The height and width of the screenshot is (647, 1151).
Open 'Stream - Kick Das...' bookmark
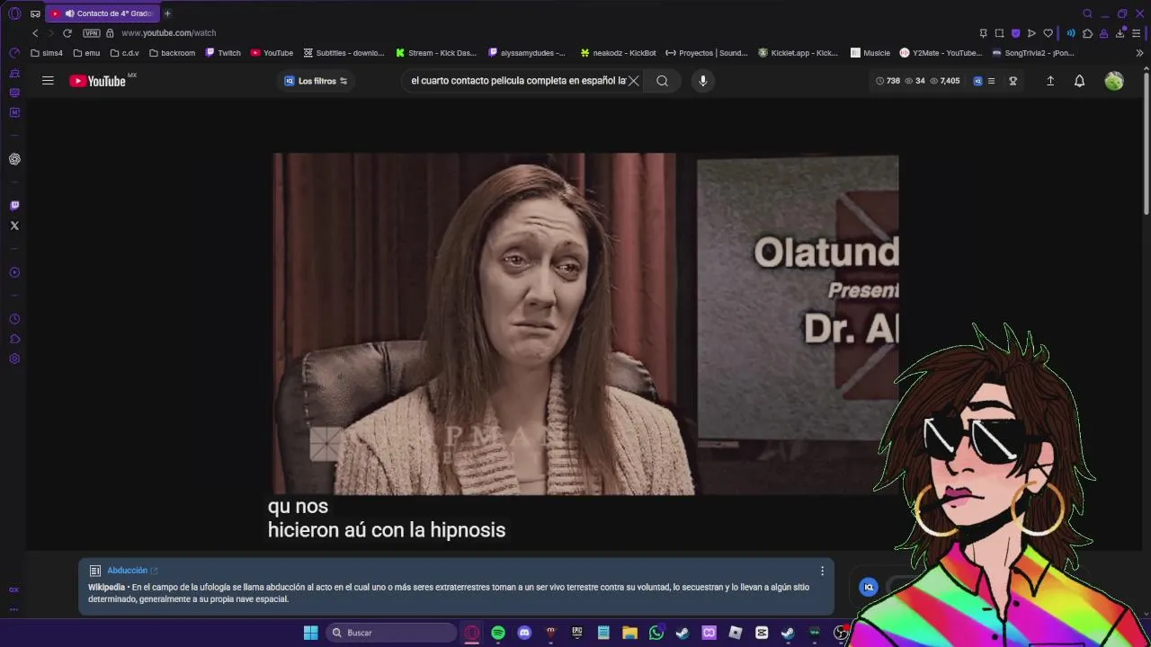click(436, 53)
